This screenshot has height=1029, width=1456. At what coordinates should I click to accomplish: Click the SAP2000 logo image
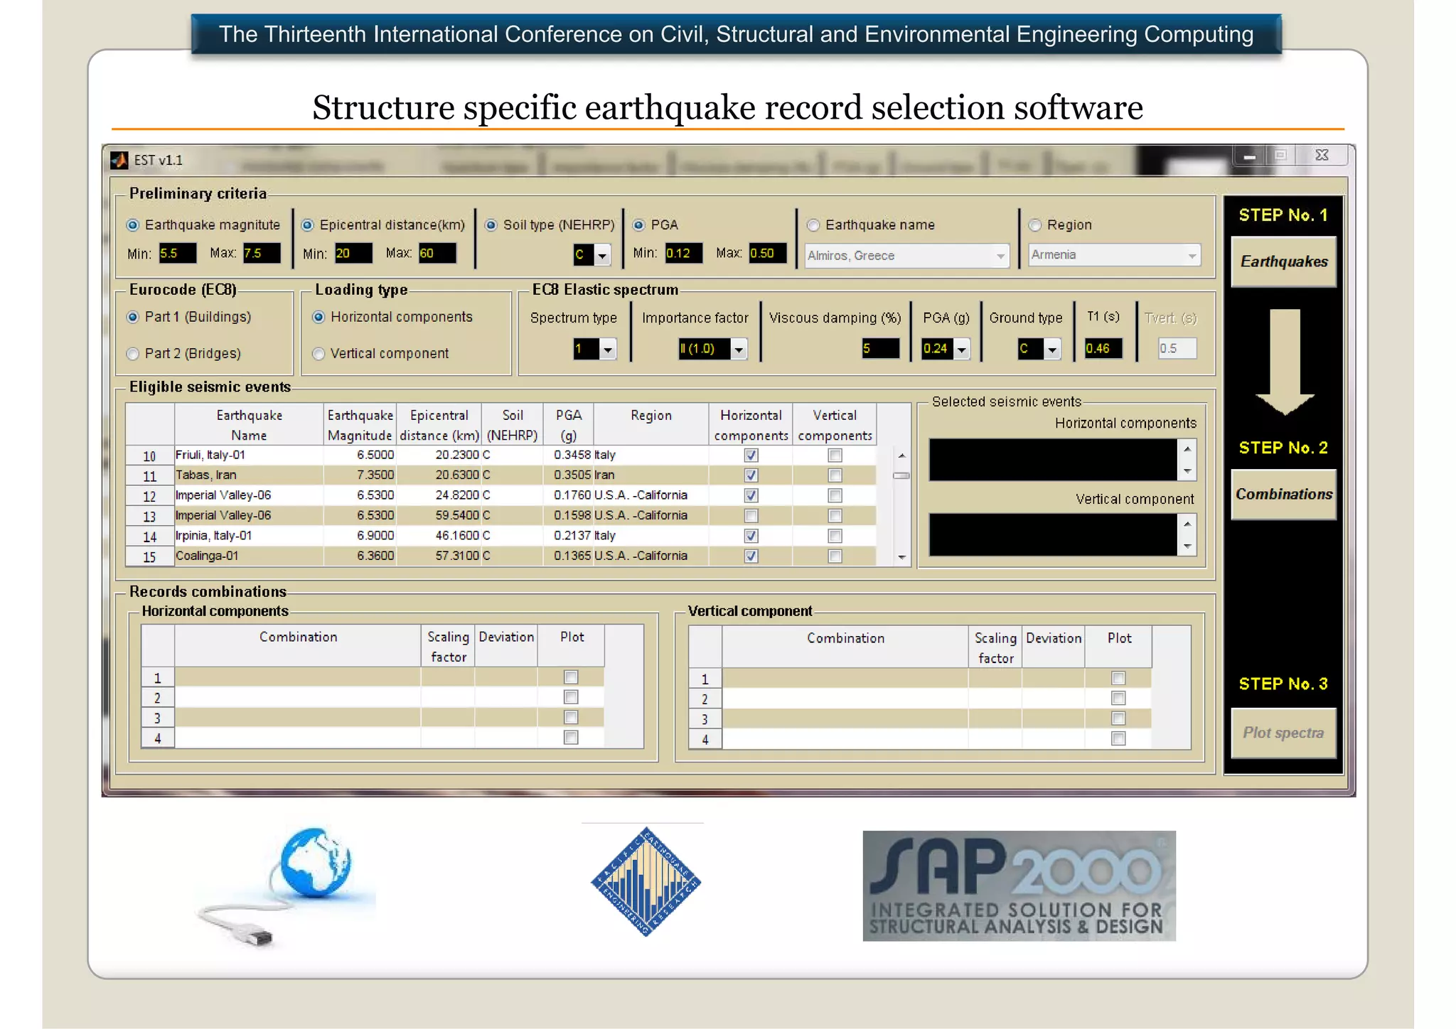1019,885
